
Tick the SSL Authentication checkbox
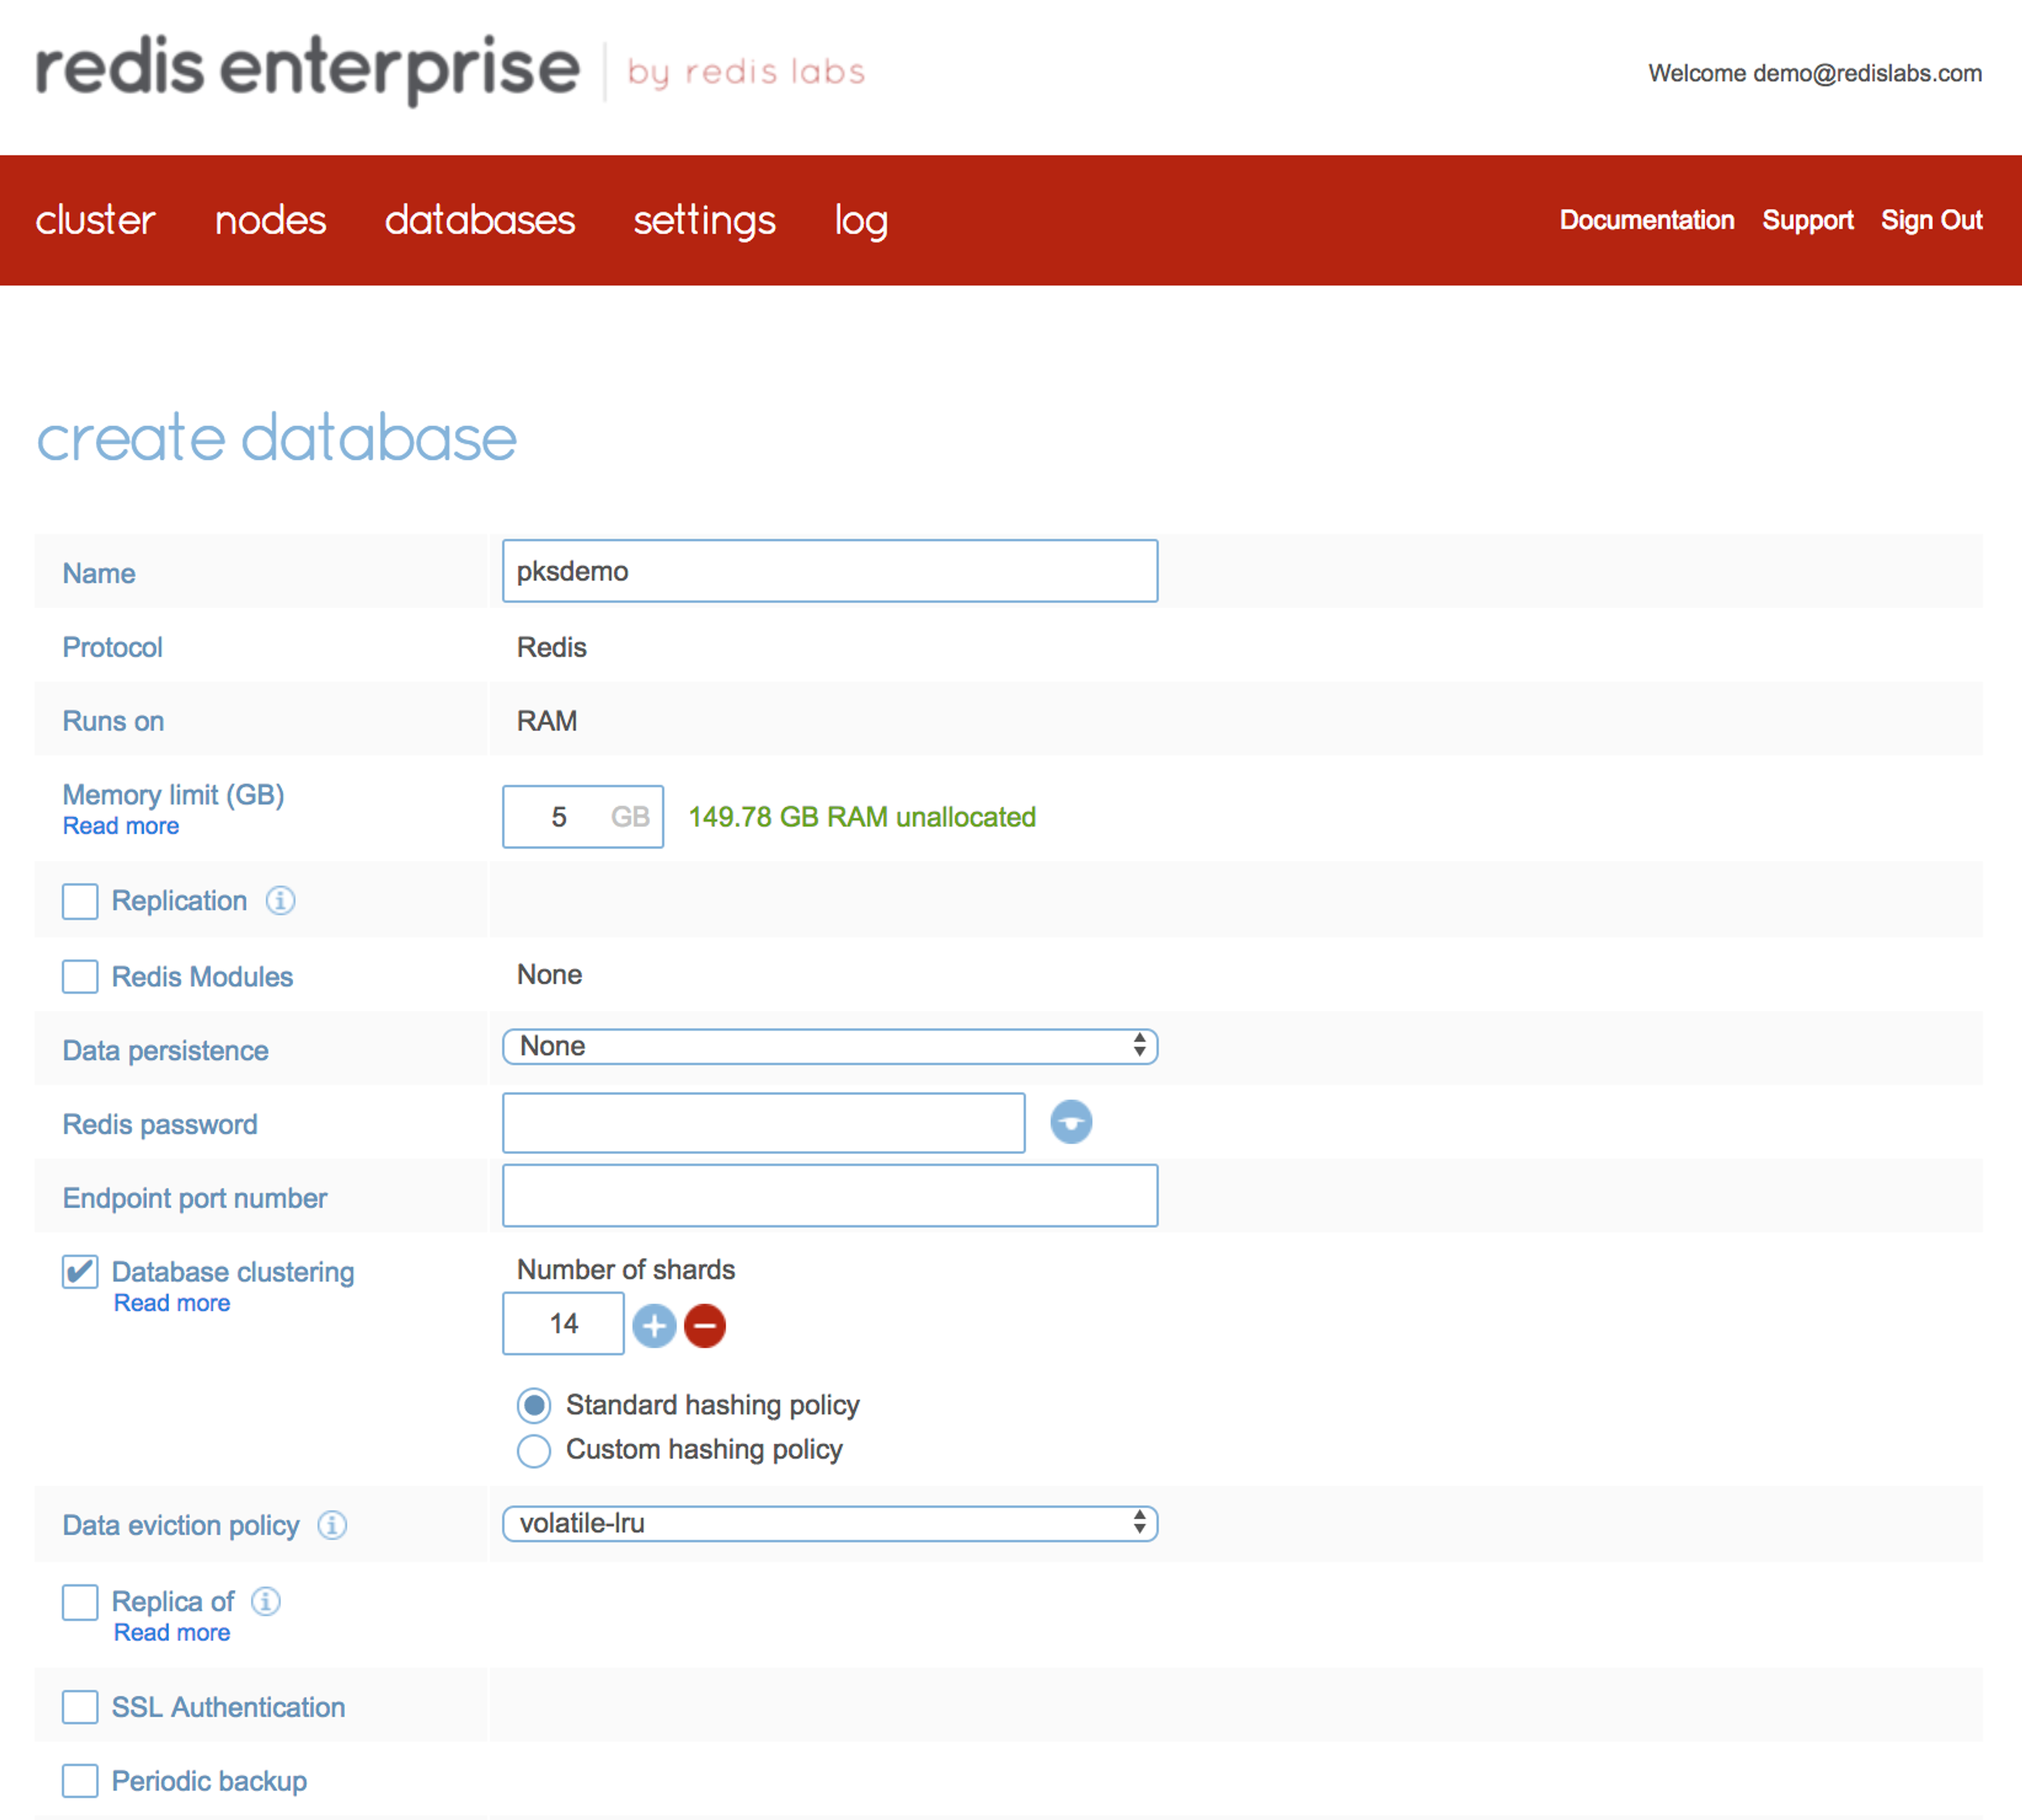coord(80,1707)
